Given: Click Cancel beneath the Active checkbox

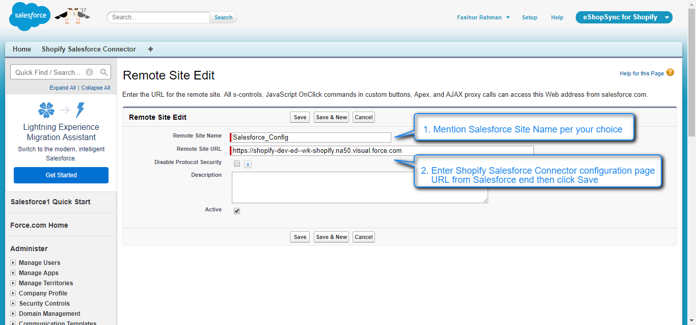Looking at the screenshot, I should coord(364,237).
